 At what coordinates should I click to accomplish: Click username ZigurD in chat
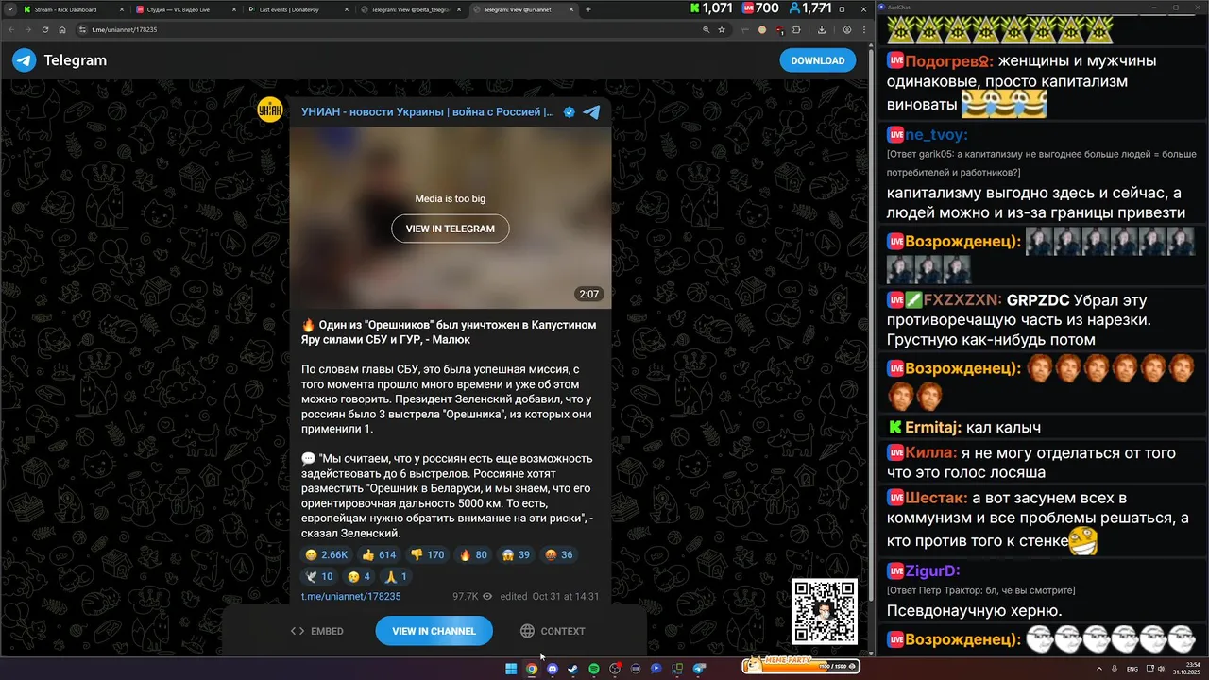[x=932, y=570]
